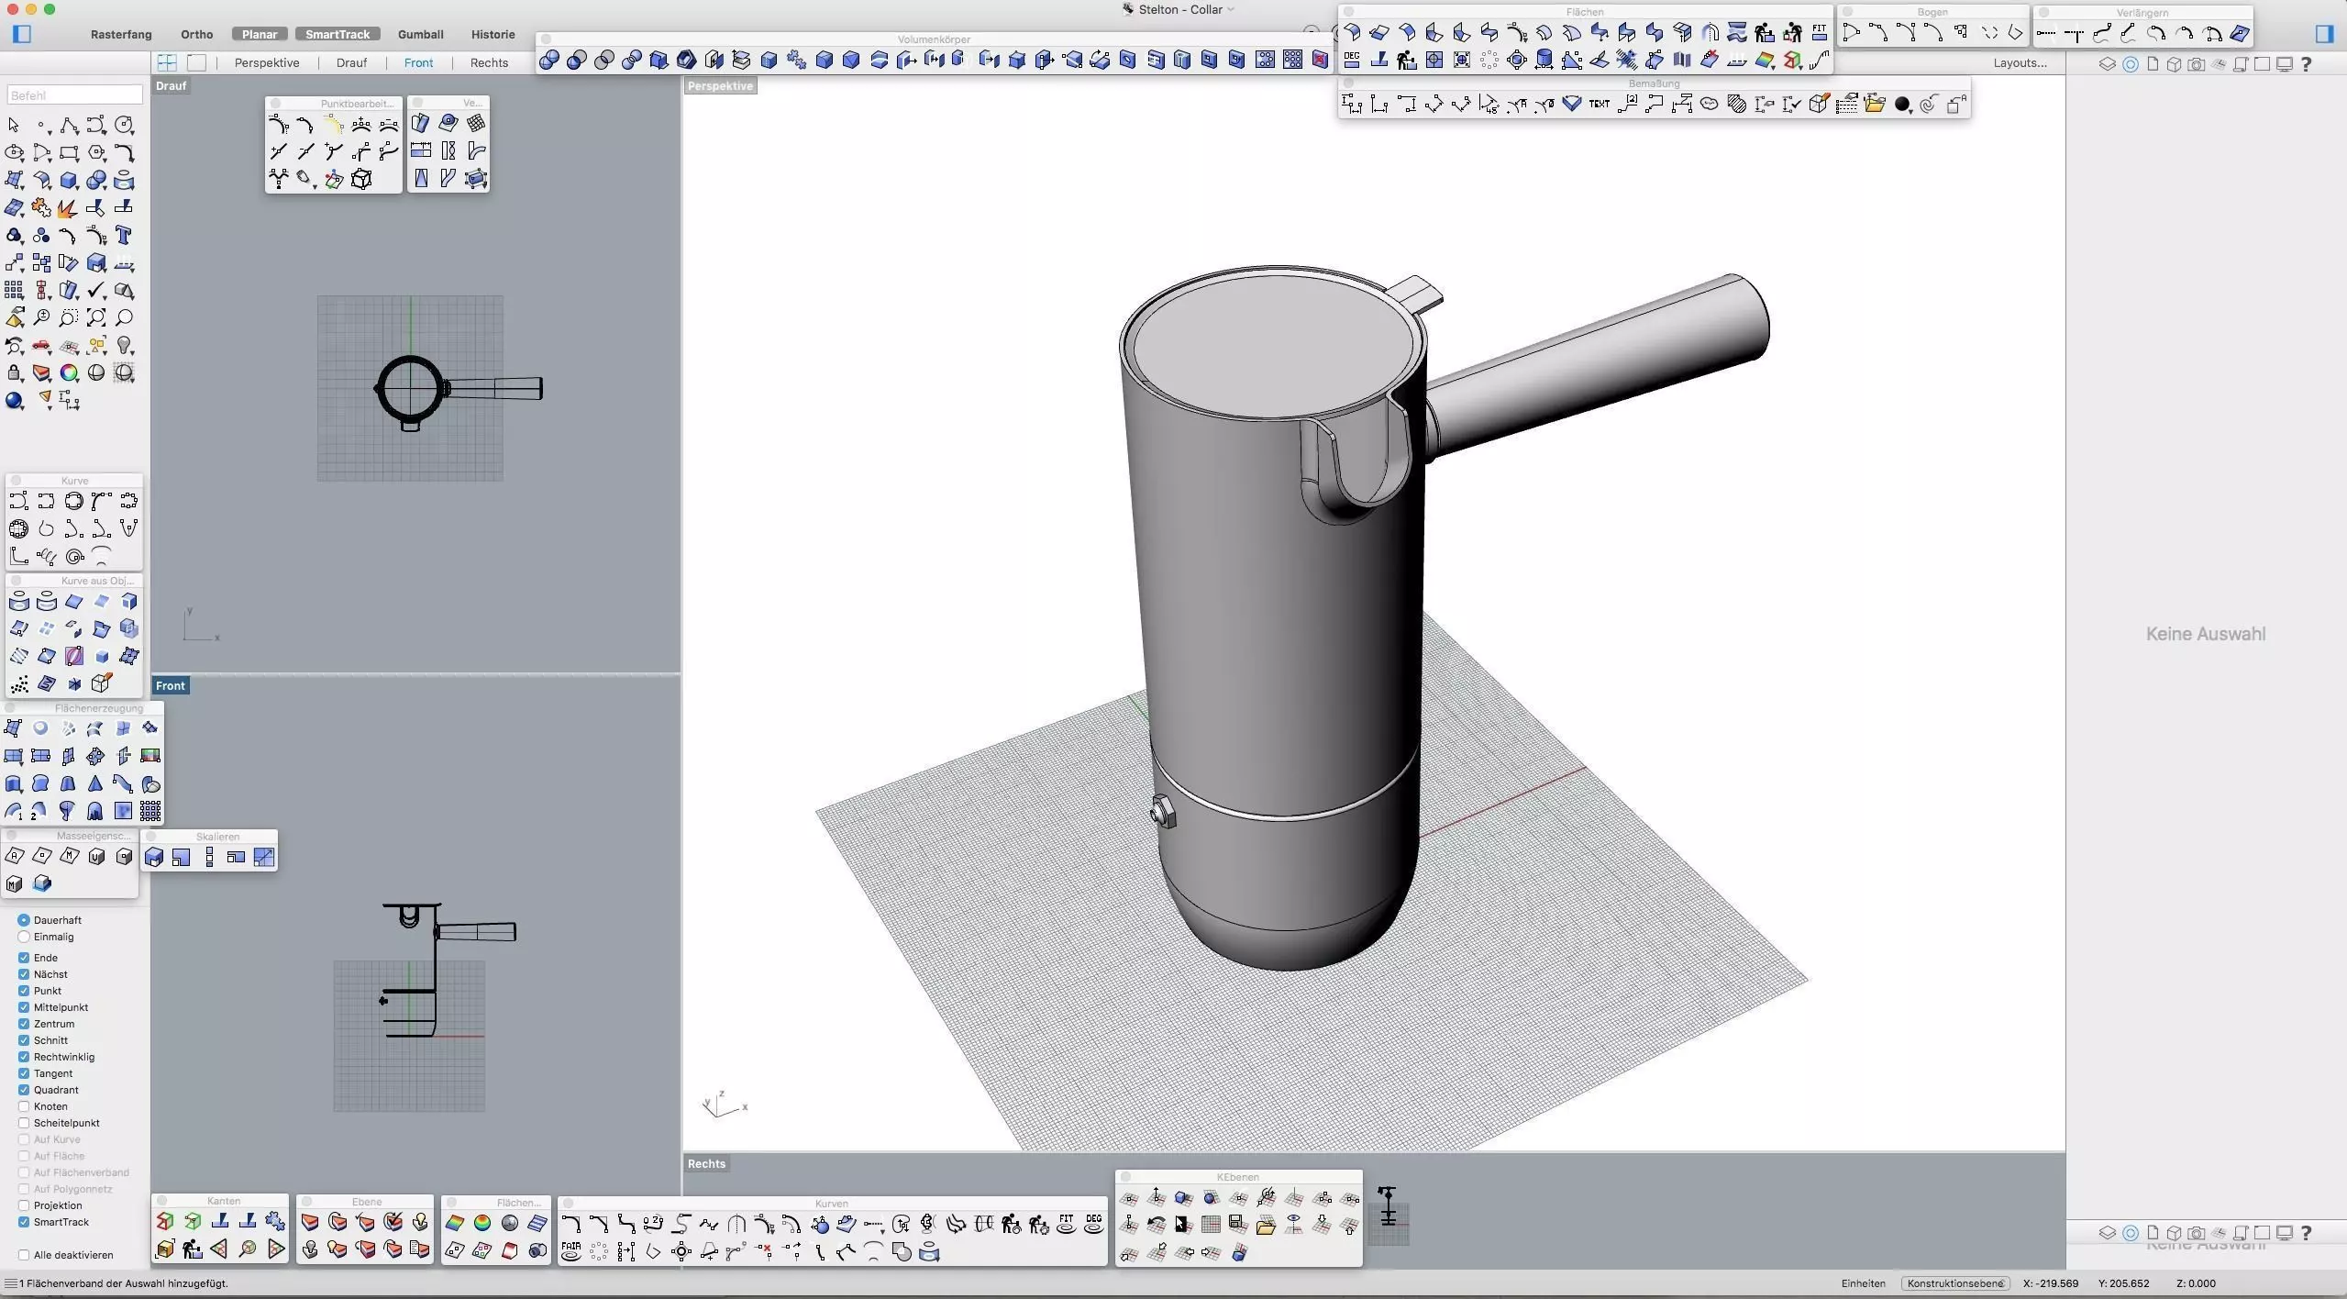
Task: Click the FAIR icon in Kurven toolbar
Action: (571, 1251)
